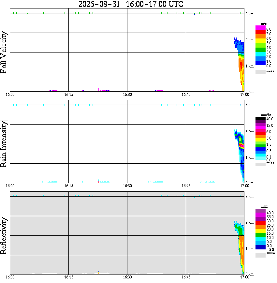Viewport: 277px width, 283px height.
Task: Click the 3 km height label of Fall Velocity plot
Action: tap(249, 14)
